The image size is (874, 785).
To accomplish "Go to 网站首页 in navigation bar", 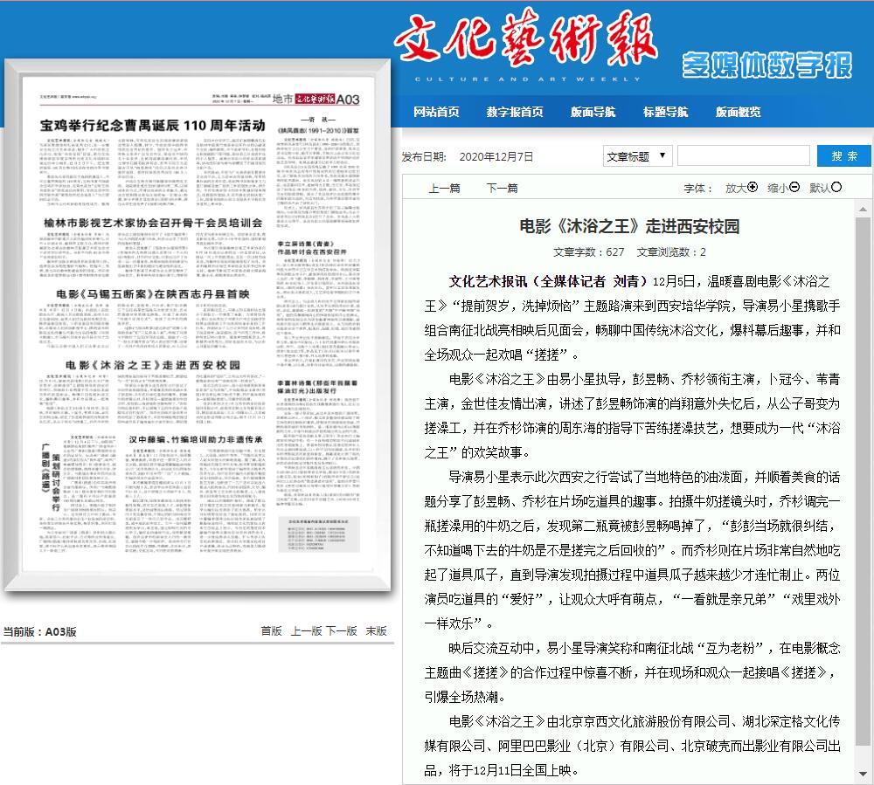I will click(x=436, y=112).
